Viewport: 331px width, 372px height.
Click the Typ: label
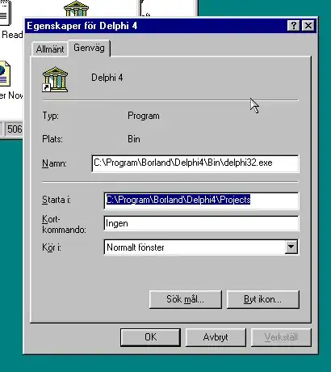(x=50, y=116)
